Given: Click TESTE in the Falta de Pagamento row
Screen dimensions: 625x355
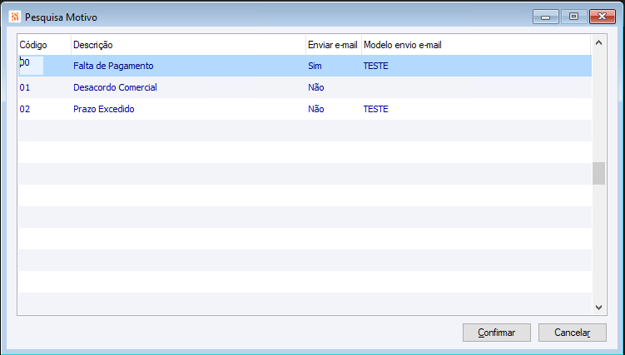Looking at the screenshot, I should click(x=376, y=66).
